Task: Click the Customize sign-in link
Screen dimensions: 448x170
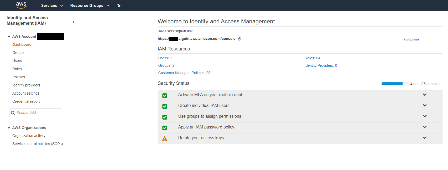Action: click(x=411, y=39)
